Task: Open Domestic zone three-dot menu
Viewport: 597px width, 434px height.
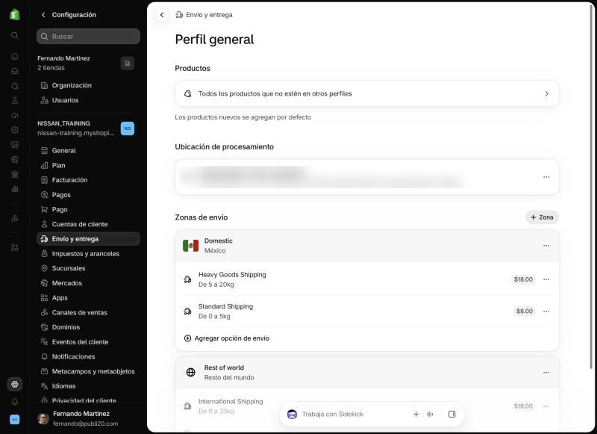Action: 546,246
